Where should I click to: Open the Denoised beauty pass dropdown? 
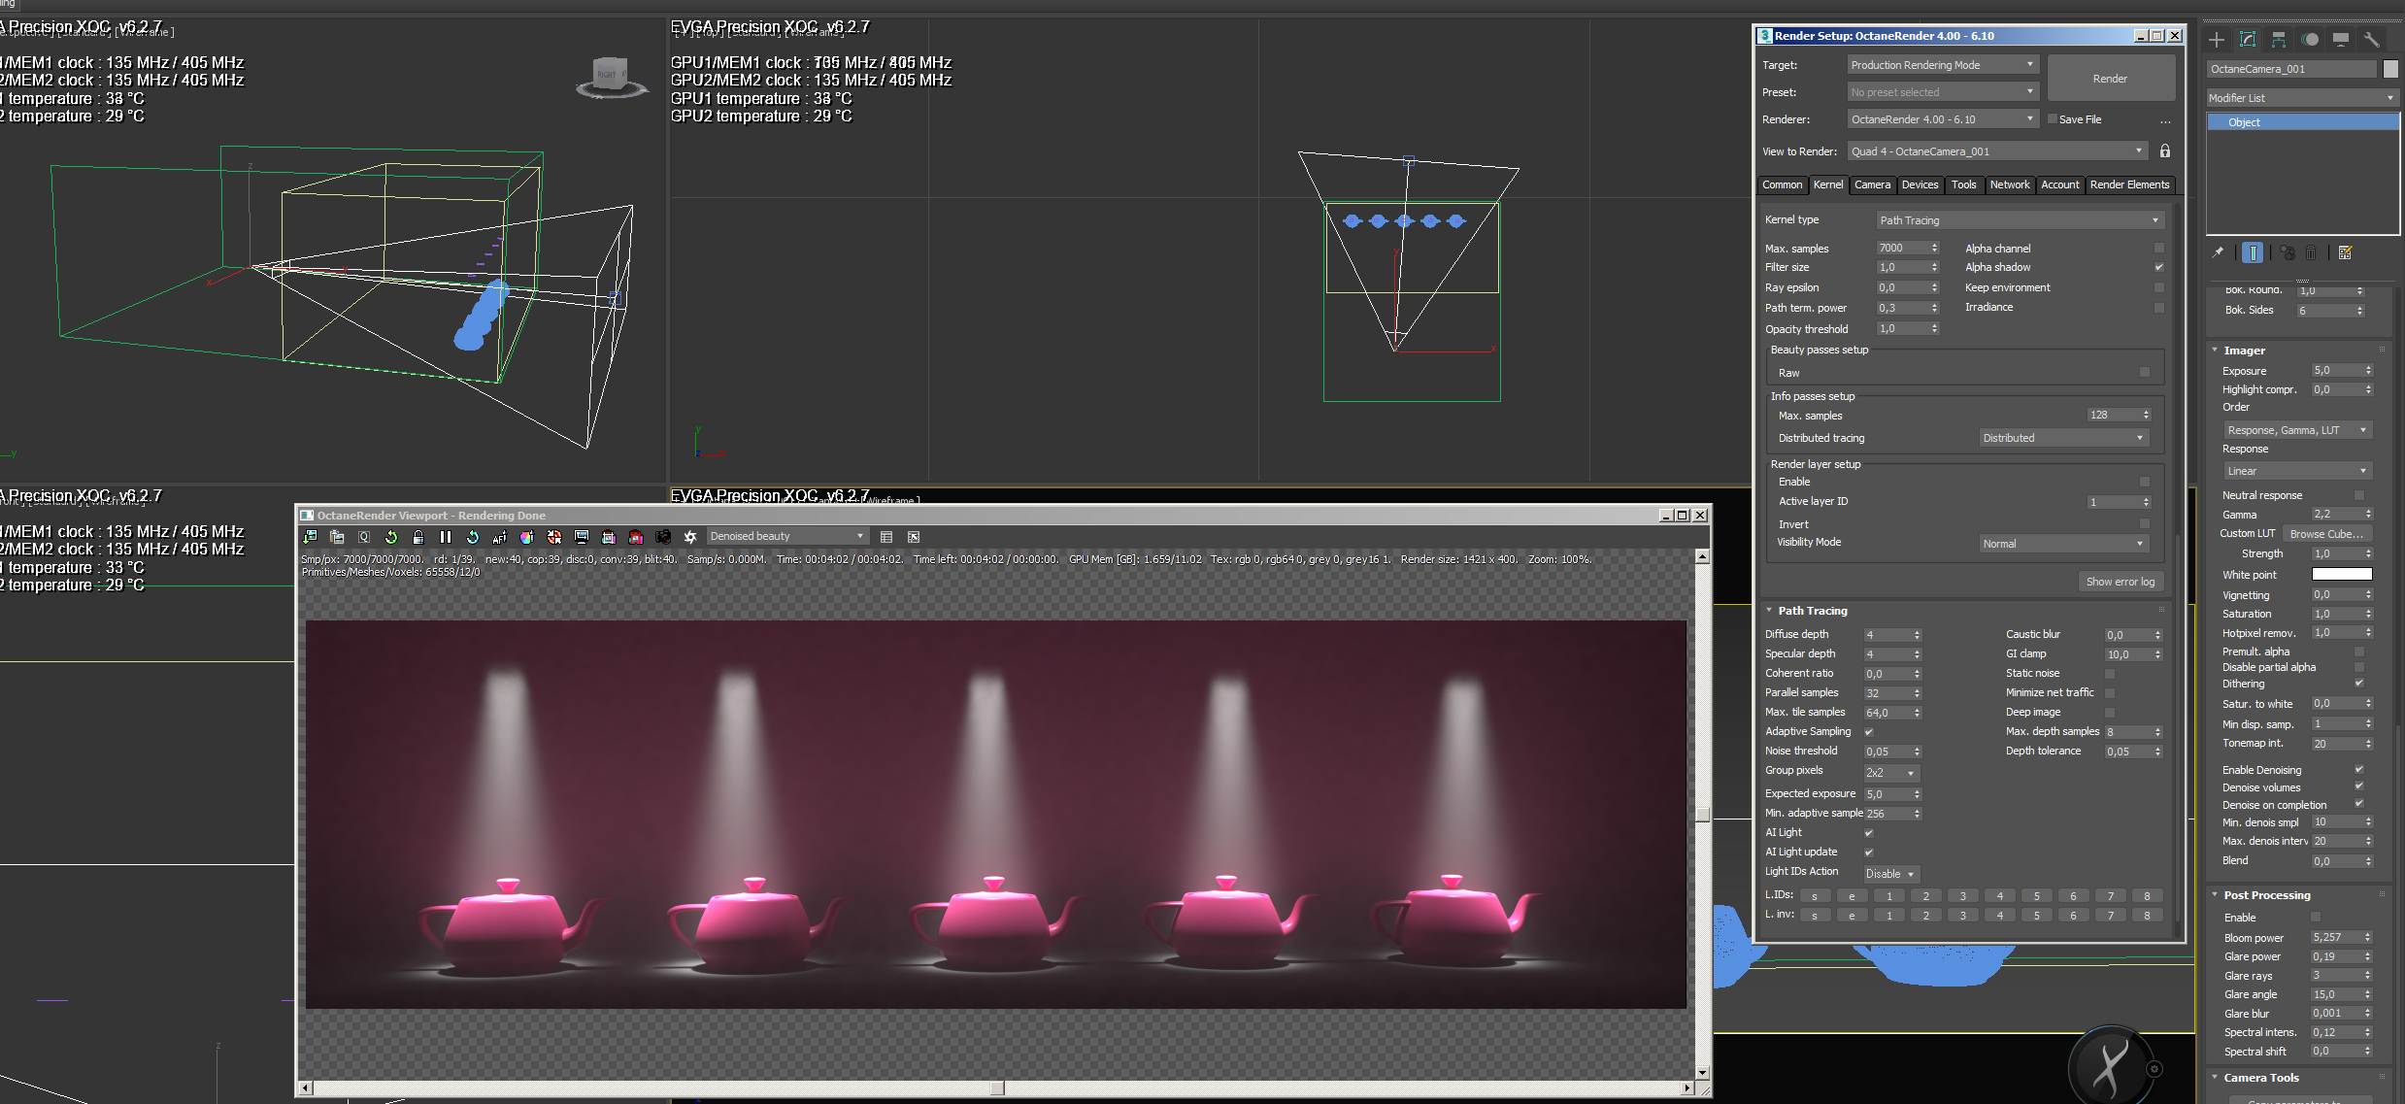tap(786, 537)
